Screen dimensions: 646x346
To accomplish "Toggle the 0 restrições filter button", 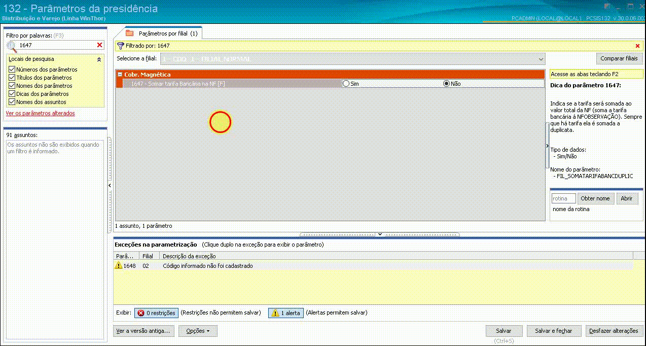I will (156, 313).
